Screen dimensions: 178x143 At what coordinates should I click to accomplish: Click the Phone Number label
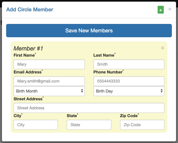[x=108, y=72]
